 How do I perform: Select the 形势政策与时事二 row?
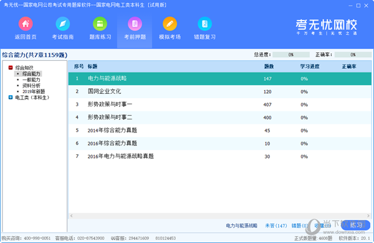click(219, 117)
